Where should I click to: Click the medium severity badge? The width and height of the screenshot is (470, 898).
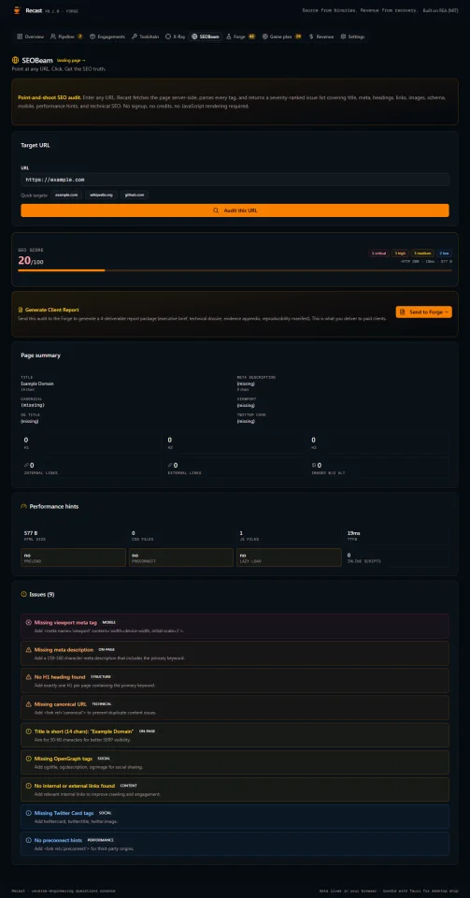coord(422,253)
